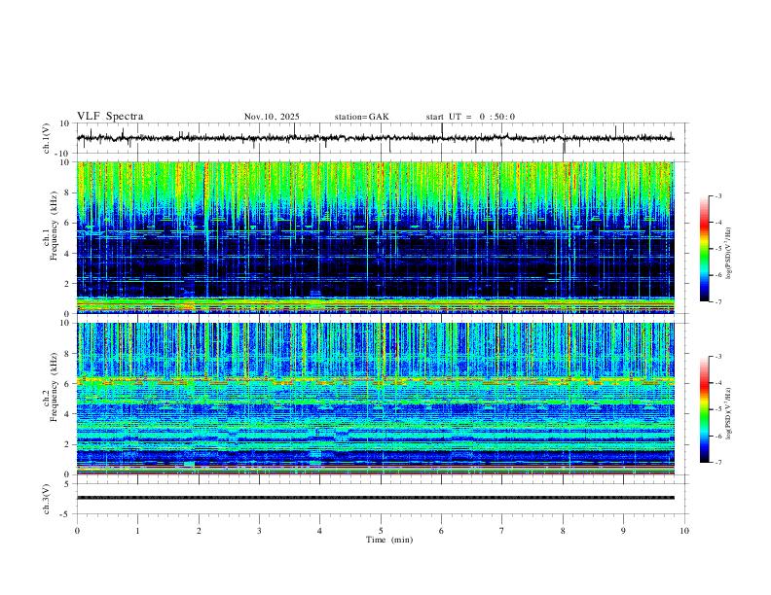Click the "Time (min)" axis title
The height and width of the screenshot is (595, 771).
[389, 540]
